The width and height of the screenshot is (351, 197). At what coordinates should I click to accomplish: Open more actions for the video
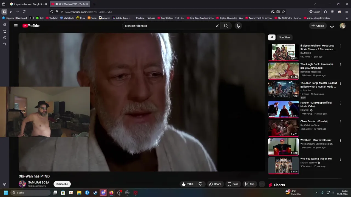coord(262,184)
